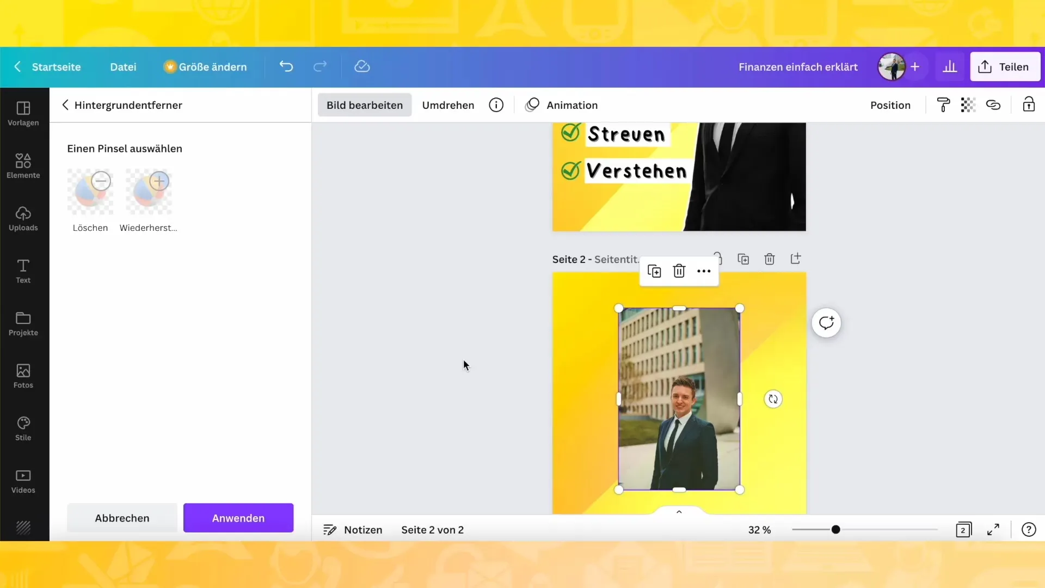Open the analytics bar chart icon
This screenshot has height=588, width=1045.
pos(950,66)
